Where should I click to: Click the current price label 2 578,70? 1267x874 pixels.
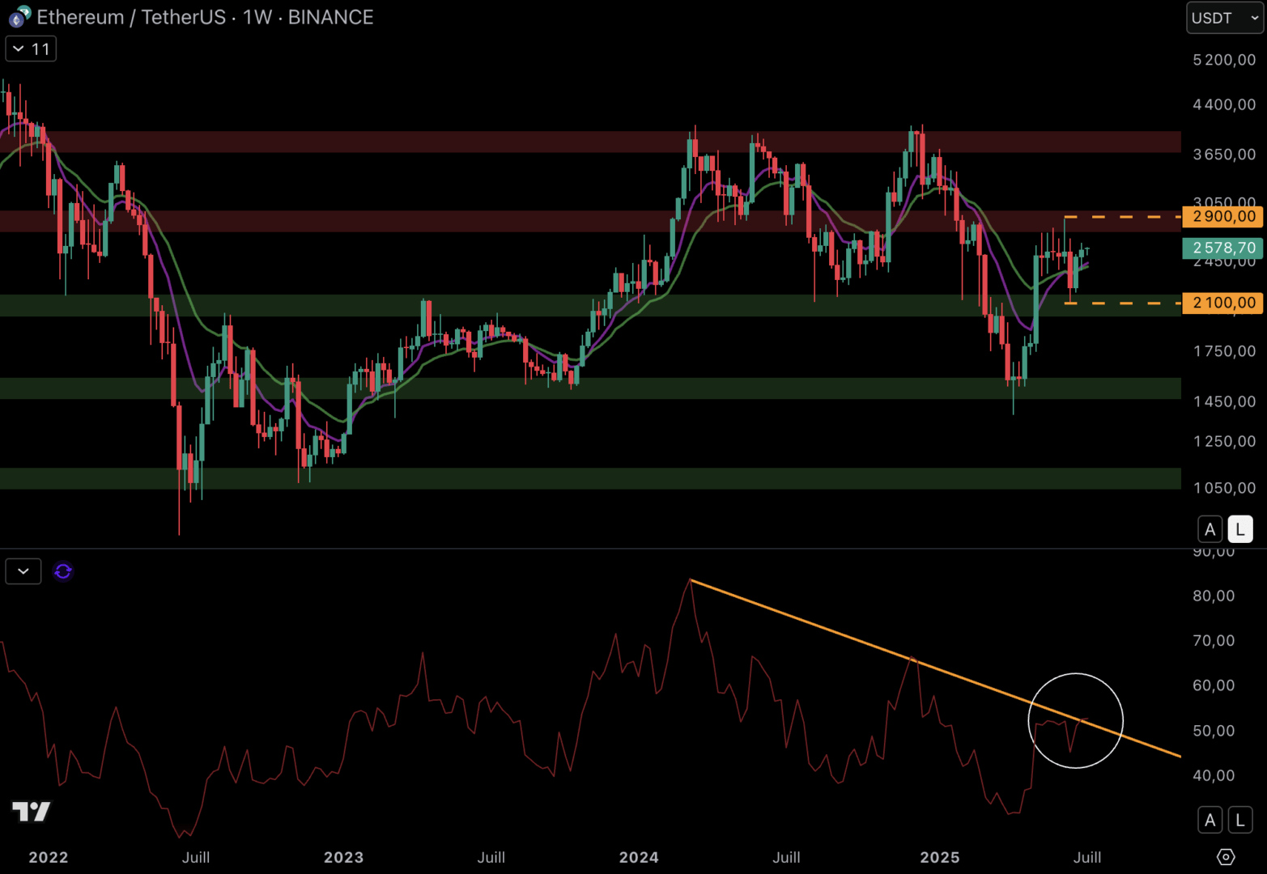[x=1222, y=248]
